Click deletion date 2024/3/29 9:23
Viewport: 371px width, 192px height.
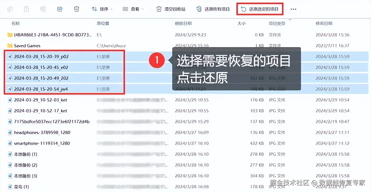point(190,35)
